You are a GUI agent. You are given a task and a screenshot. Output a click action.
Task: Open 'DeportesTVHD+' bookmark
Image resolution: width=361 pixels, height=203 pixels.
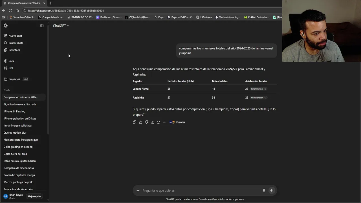[x=180, y=17]
